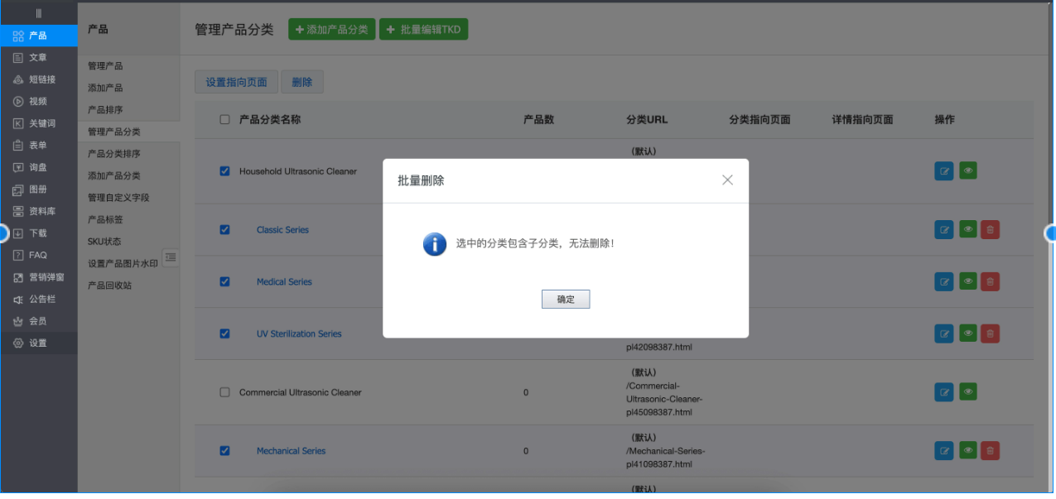Click edit icon for Commercial Ultrasonic Cleaner
1056x499 pixels.
(x=943, y=392)
